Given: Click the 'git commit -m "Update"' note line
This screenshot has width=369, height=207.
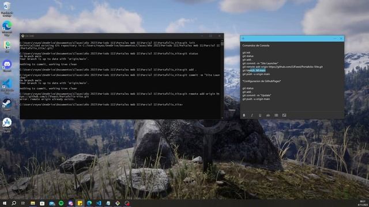Looking at the screenshot, I should [257, 95].
